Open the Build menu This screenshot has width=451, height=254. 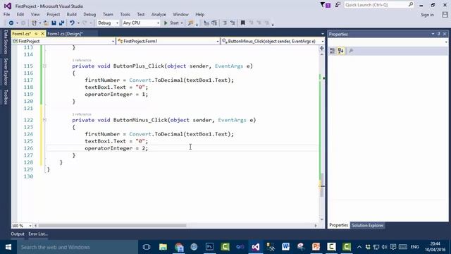click(71, 14)
